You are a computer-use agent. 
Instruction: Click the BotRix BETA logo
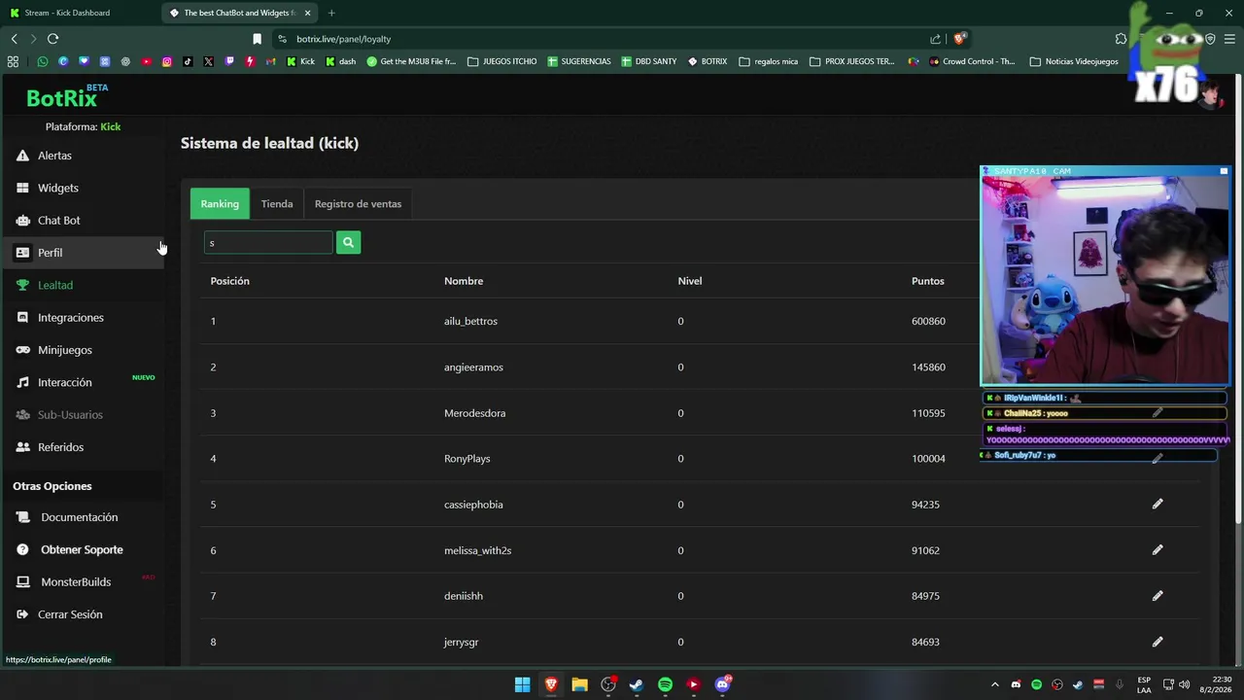pyautogui.click(x=66, y=96)
